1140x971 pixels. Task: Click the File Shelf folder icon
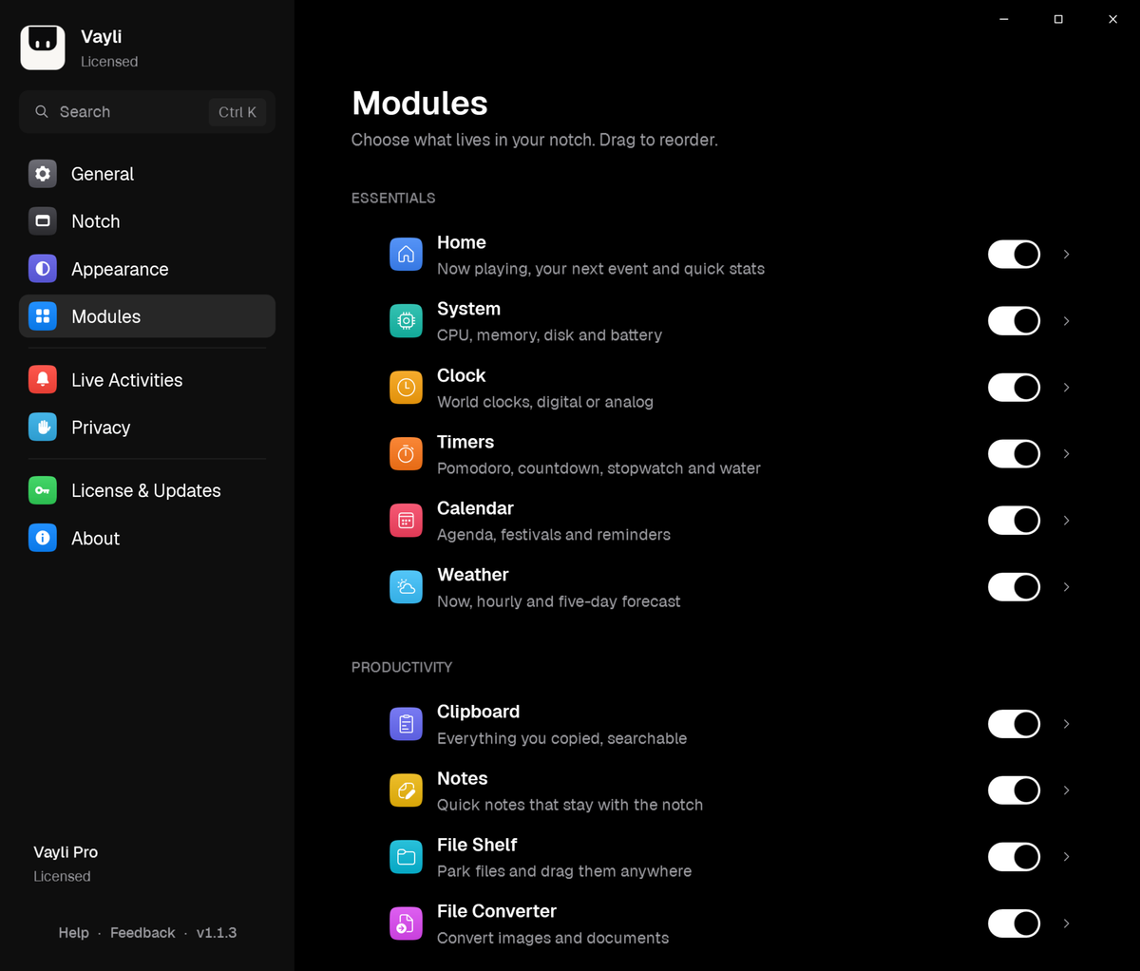[406, 857]
